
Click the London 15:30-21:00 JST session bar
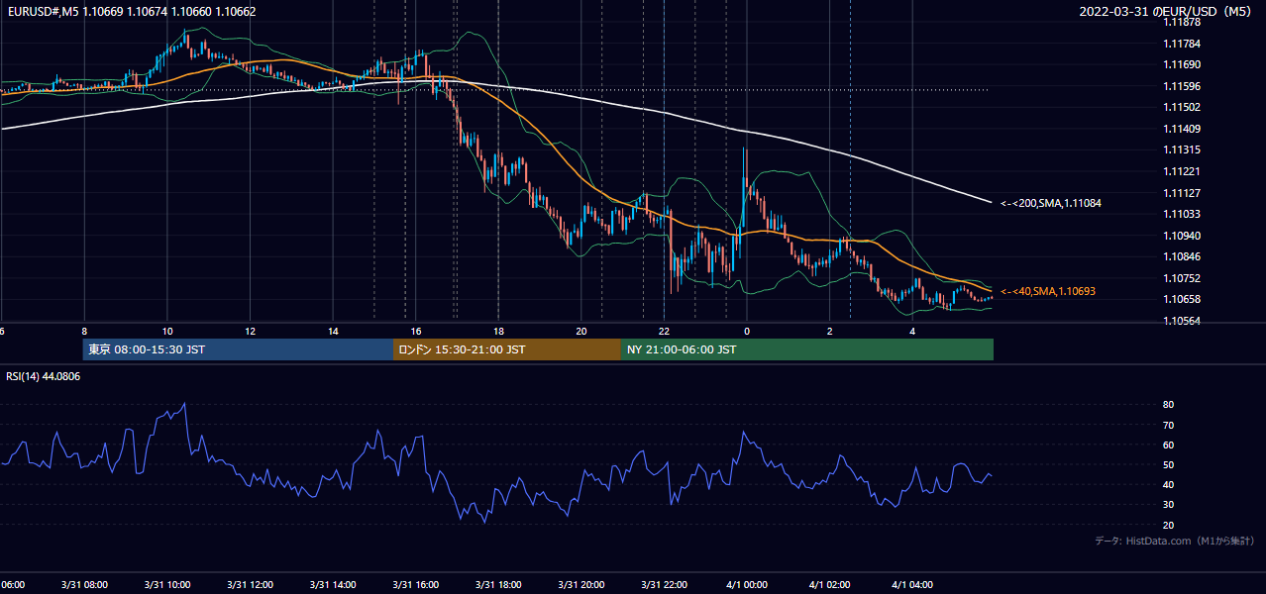pyautogui.click(x=507, y=349)
